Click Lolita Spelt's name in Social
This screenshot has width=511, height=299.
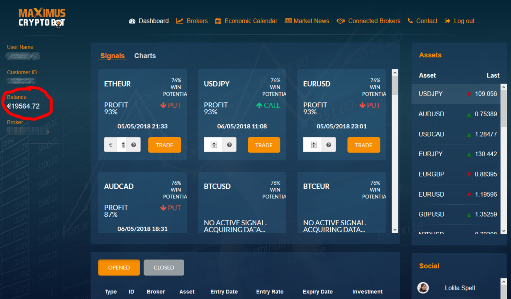point(460,288)
